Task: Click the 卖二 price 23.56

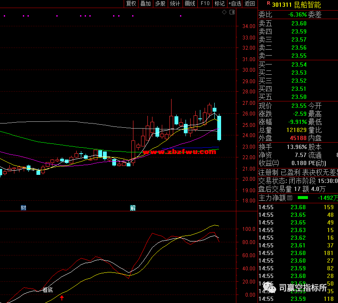Action: (x=299, y=48)
